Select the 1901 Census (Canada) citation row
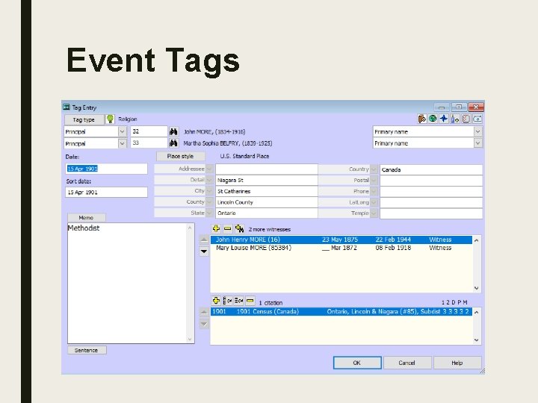 click(x=341, y=311)
